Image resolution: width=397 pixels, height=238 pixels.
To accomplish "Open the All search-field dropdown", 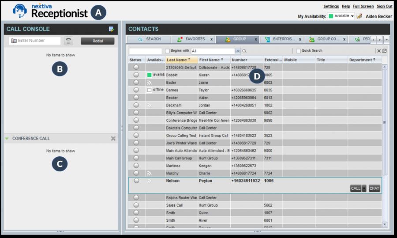I will [238, 51].
